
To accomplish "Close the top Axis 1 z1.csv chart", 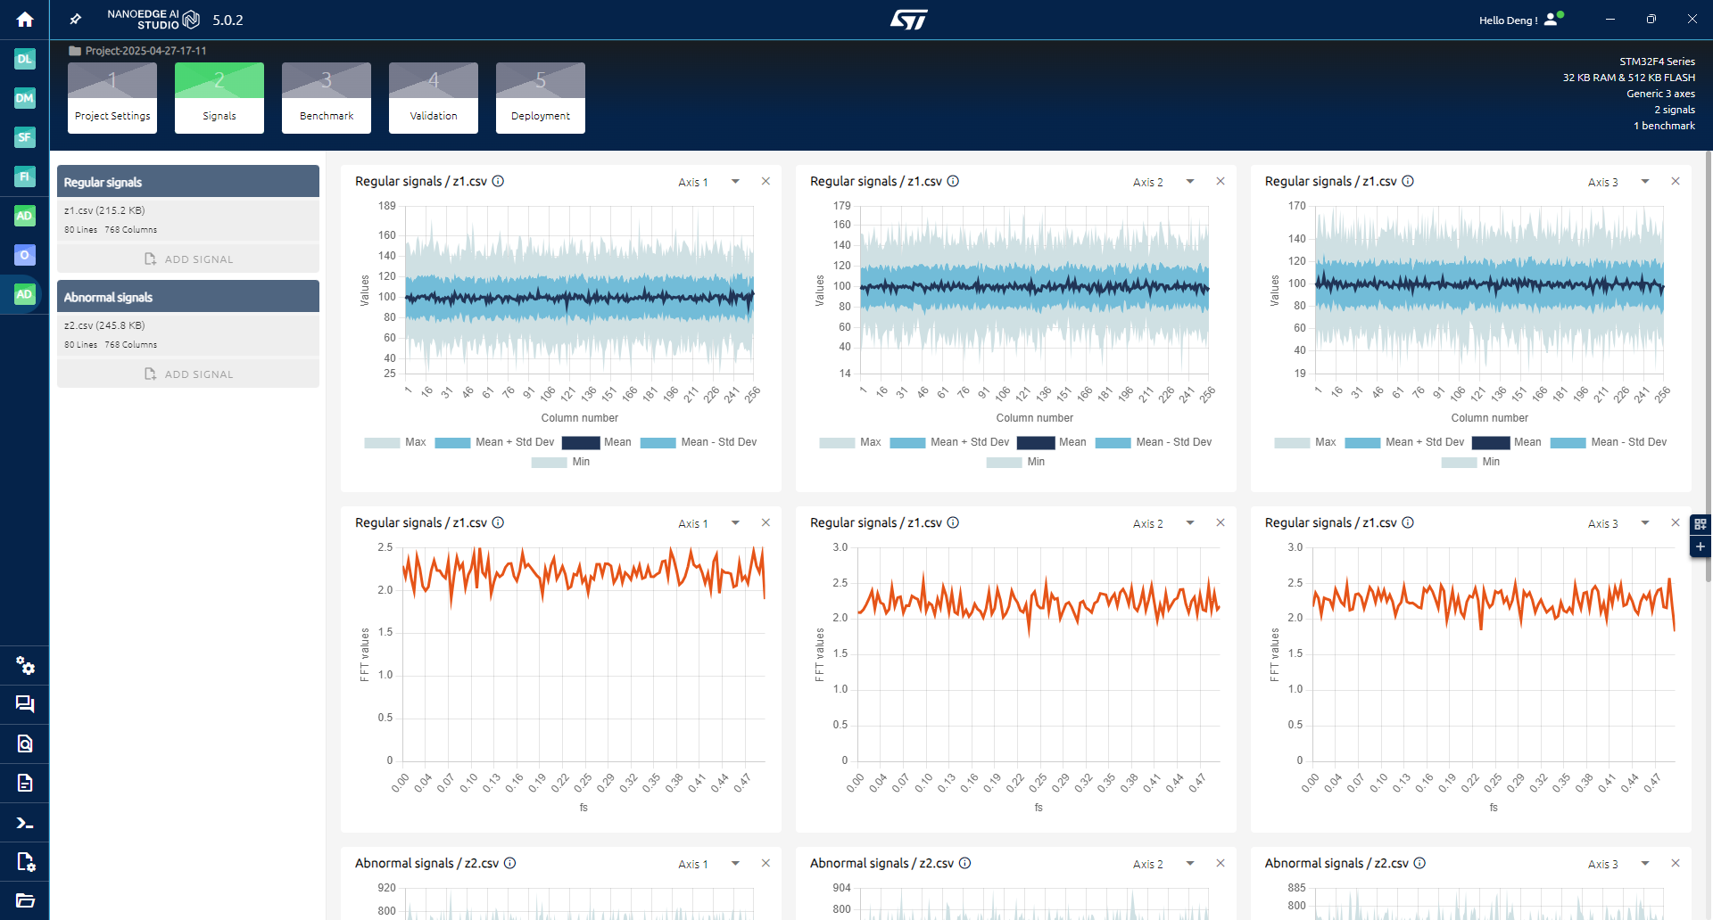I will (x=765, y=181).
